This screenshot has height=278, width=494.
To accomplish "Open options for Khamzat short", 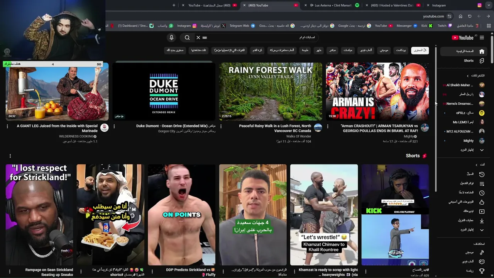I will coord(294,272).
